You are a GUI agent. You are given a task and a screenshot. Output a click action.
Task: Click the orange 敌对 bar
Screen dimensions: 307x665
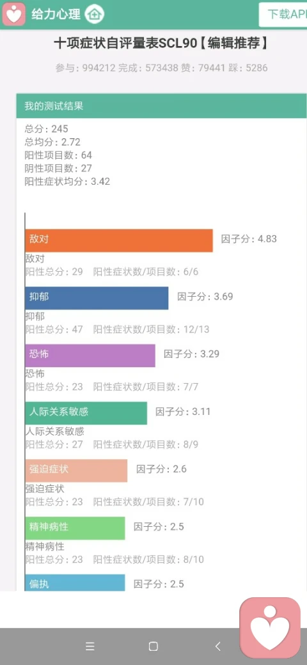click(119, 240)
